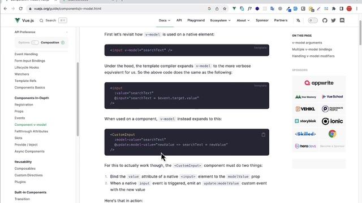The height and width of the screenshot is (203, 362).
Task: Bookmark this page with star icon
Action: [225, 9]
